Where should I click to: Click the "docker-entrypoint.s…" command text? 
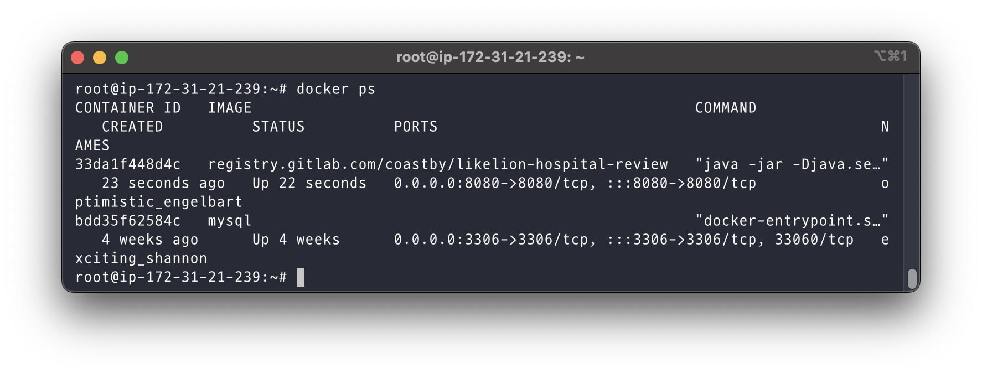pyautogui.click(x=792, y=221)
